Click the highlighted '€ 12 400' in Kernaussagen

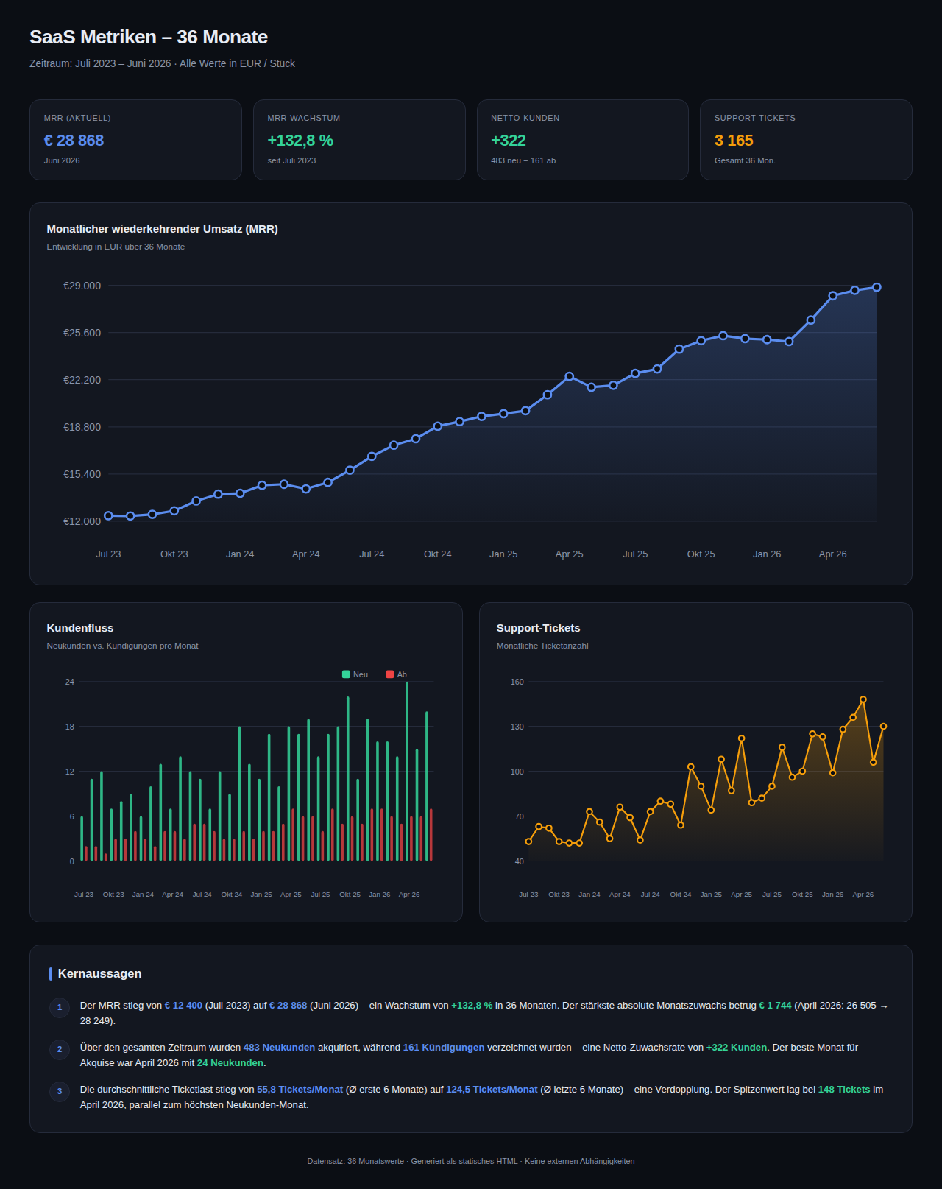[x=183, y=1005]
